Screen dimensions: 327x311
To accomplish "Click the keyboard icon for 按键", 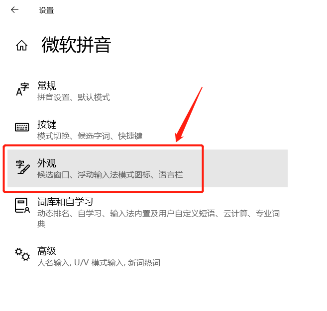I will tap(22, 127).
